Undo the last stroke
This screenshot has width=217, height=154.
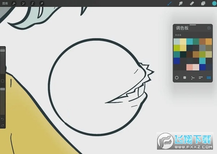[x=3, y=119]
